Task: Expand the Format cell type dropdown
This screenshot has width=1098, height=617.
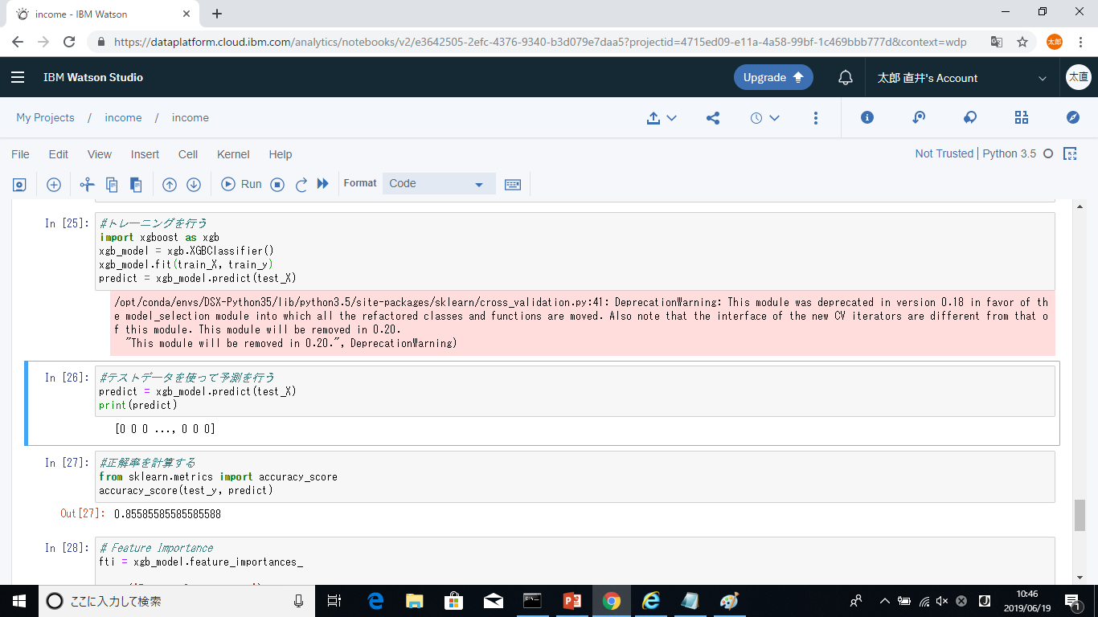Action: [439, 184]
